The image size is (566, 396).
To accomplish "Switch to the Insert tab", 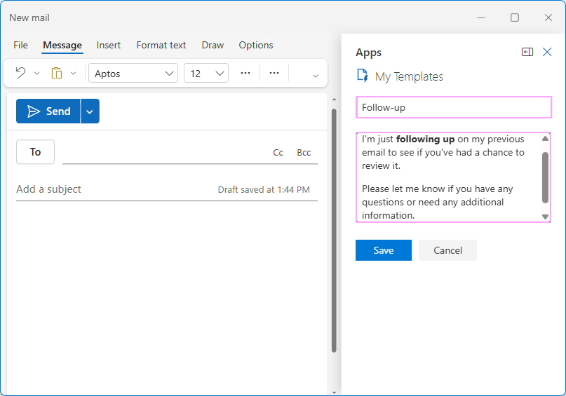I will (x=108, y=45).
